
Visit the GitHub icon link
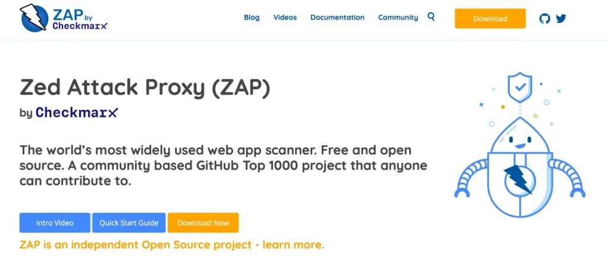545,18
